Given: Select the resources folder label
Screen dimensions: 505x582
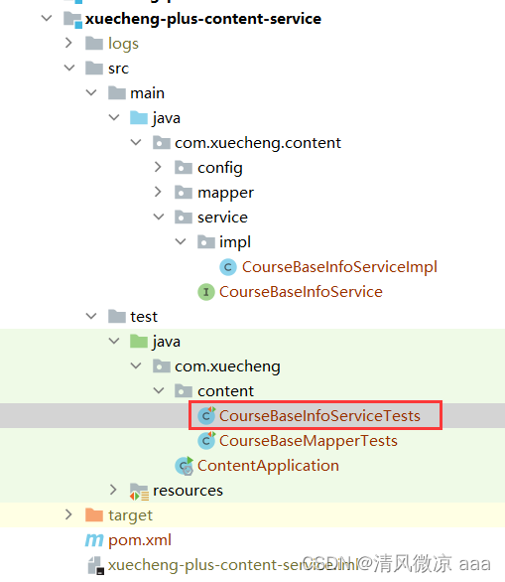Looking at the screenshot, I should click(188, 491).
